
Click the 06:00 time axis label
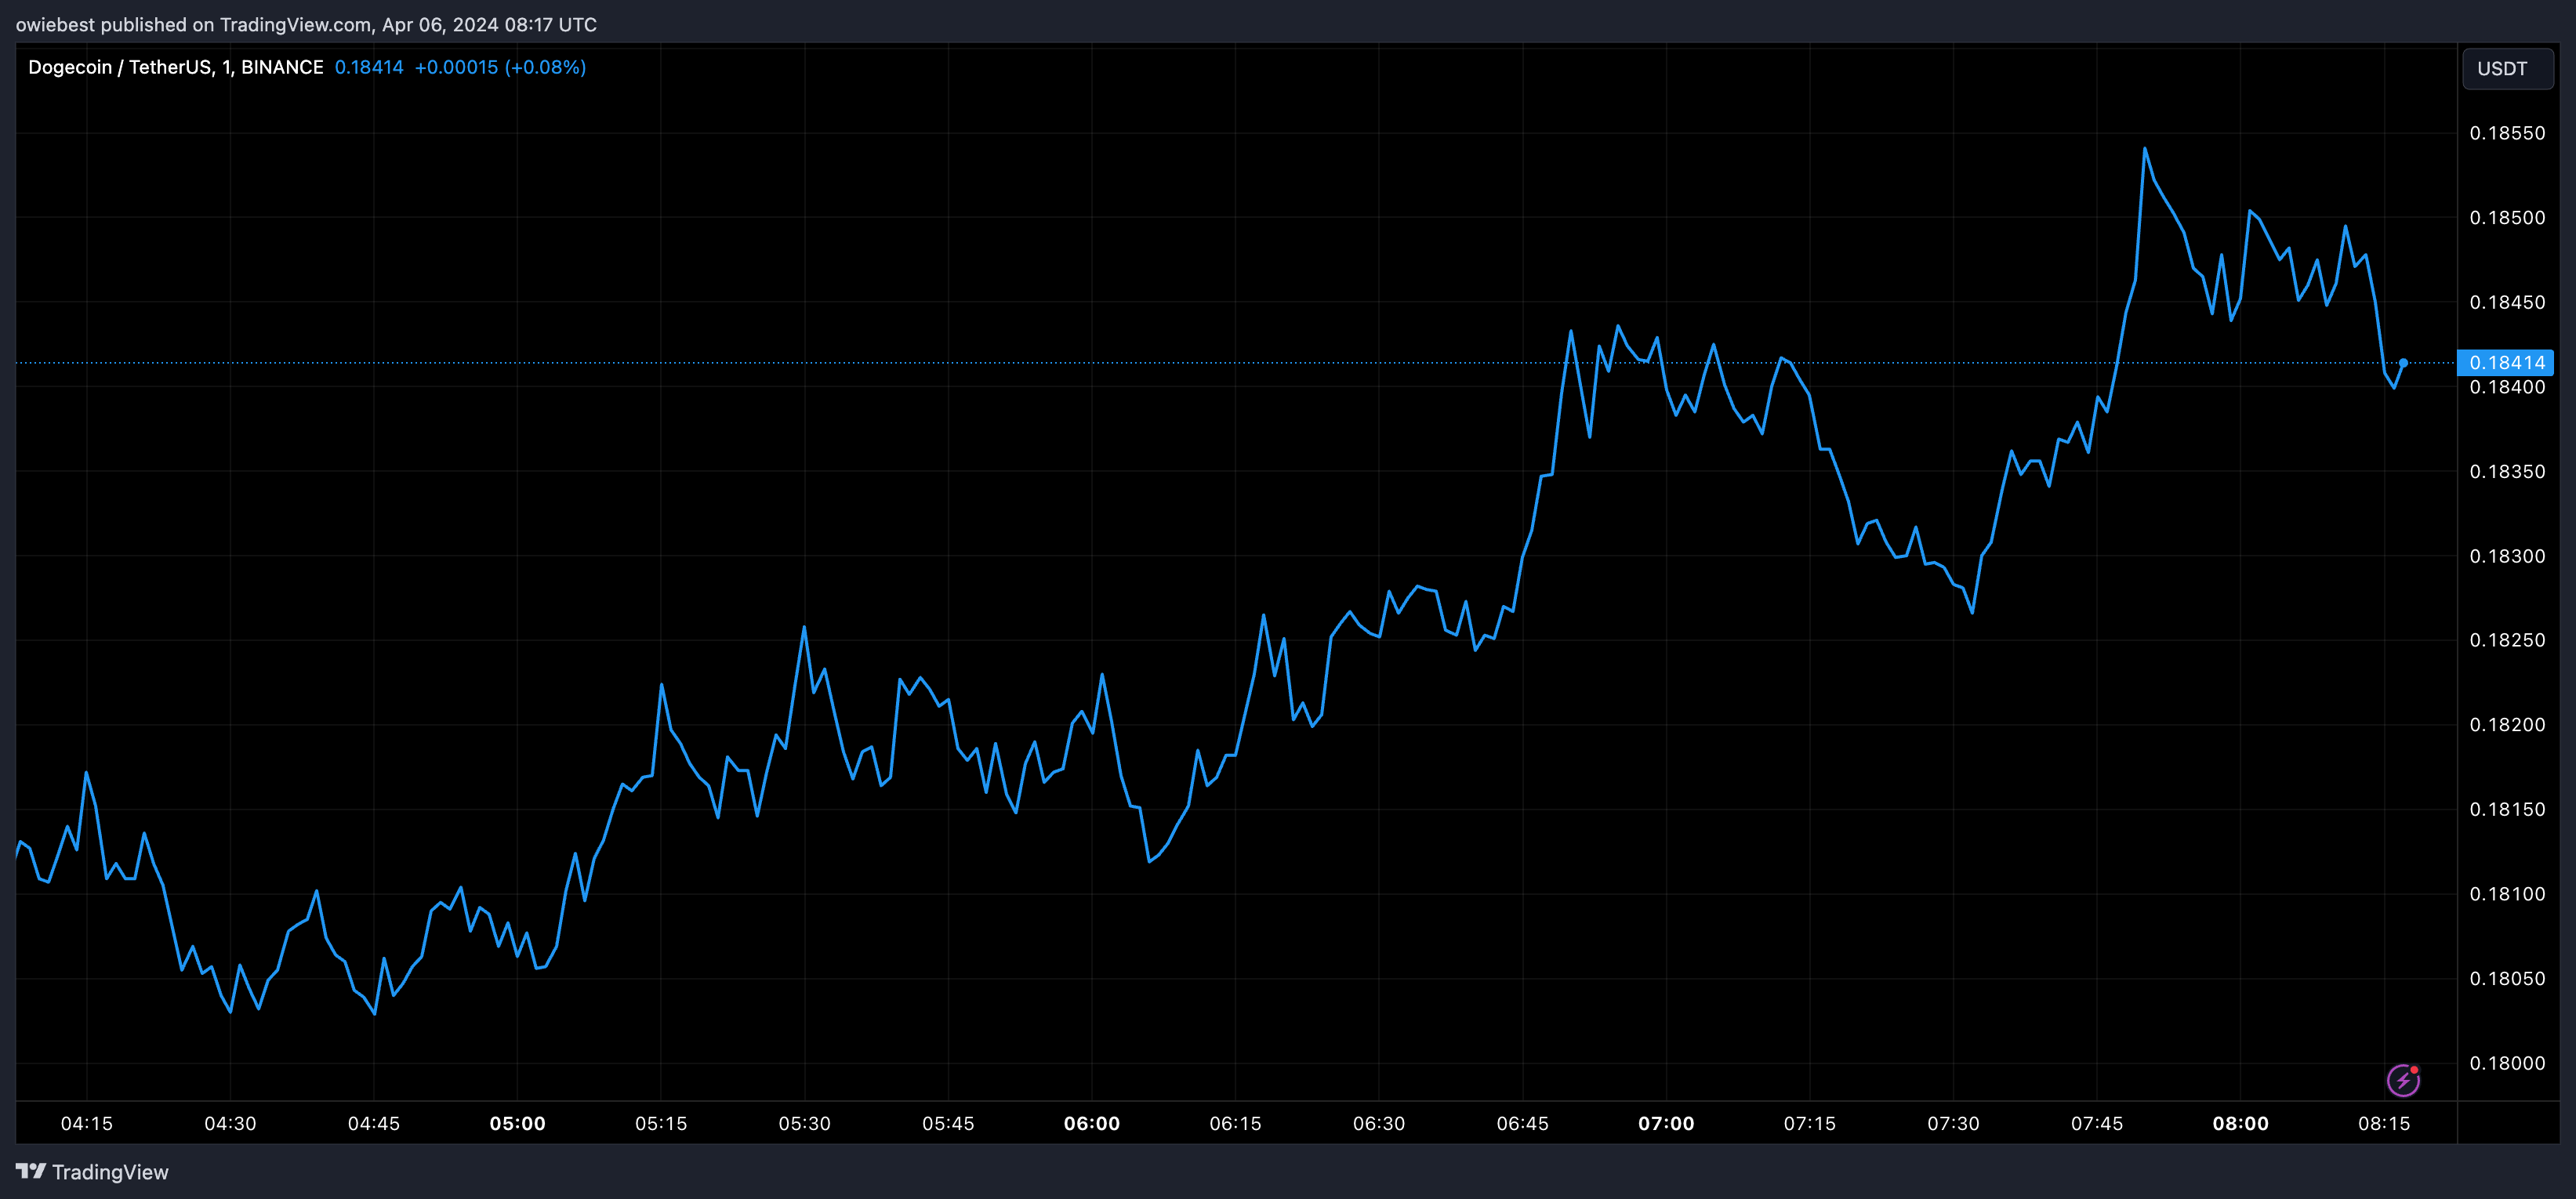point(1091,1123)
